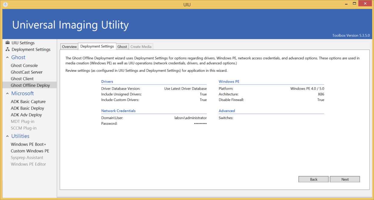
Task: Click the Network Credentials section header
Action: 118,111
